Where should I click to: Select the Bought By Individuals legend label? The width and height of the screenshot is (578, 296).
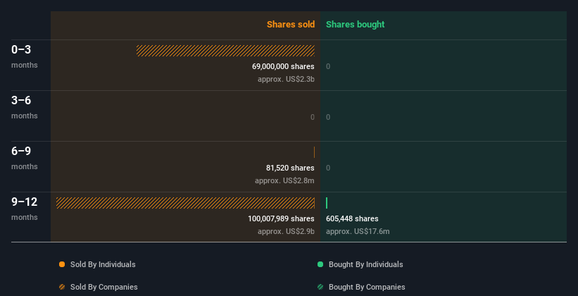365,264
